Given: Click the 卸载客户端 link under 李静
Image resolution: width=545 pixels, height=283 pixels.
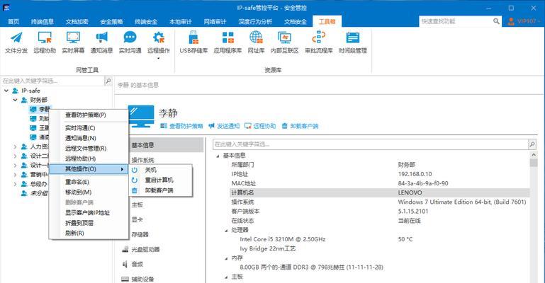Looking at the screenshot, I should tap(300, 126).
